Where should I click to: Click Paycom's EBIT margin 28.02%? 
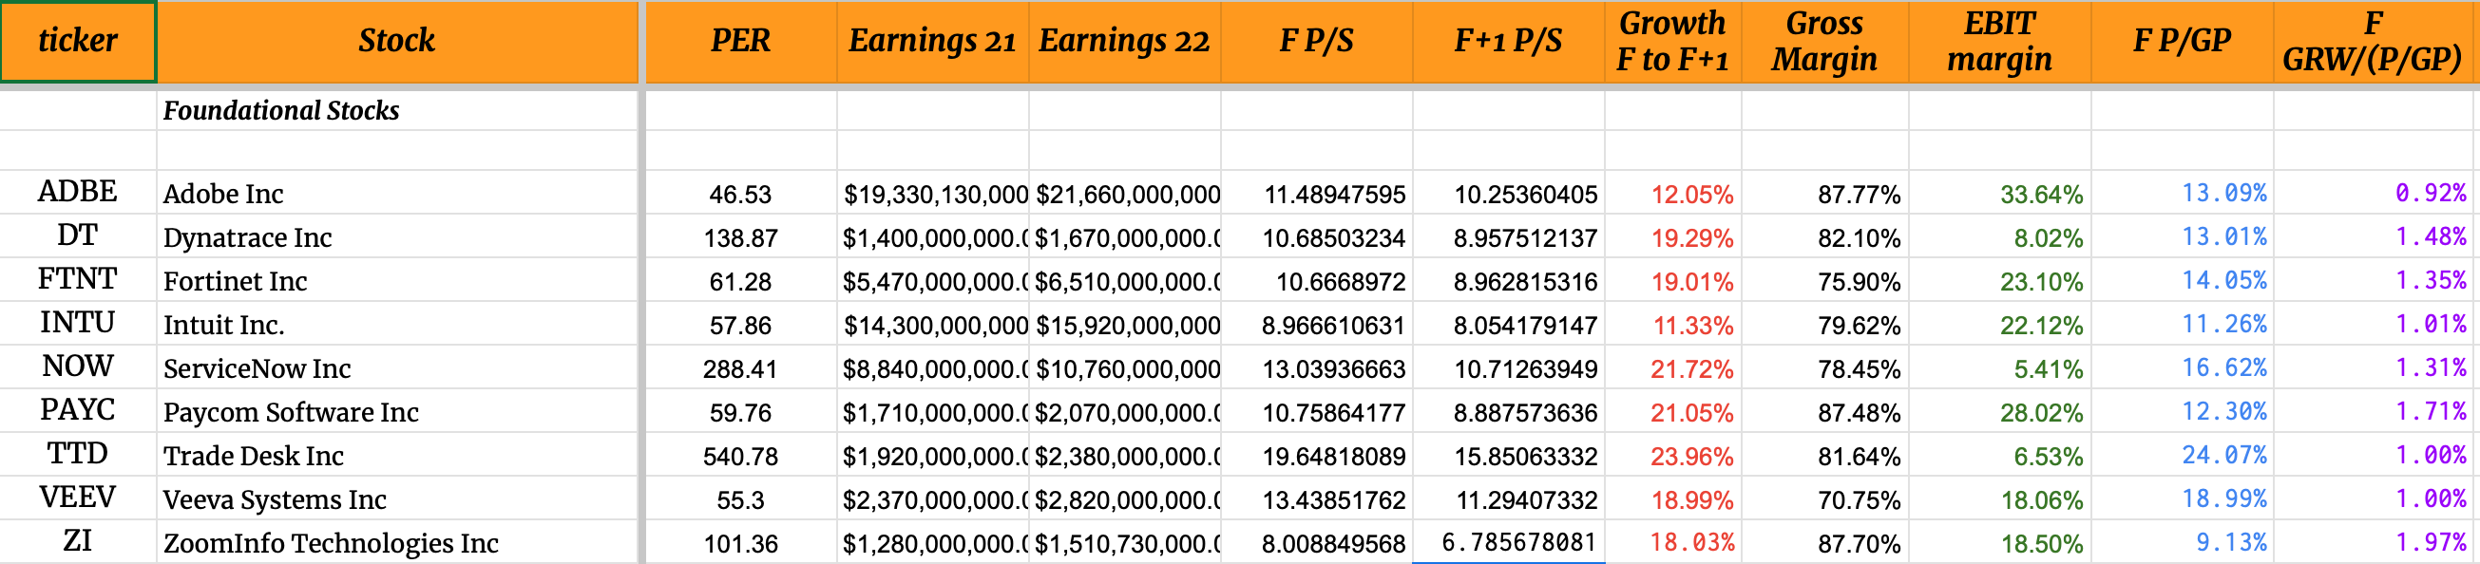tap(2041, 413)
